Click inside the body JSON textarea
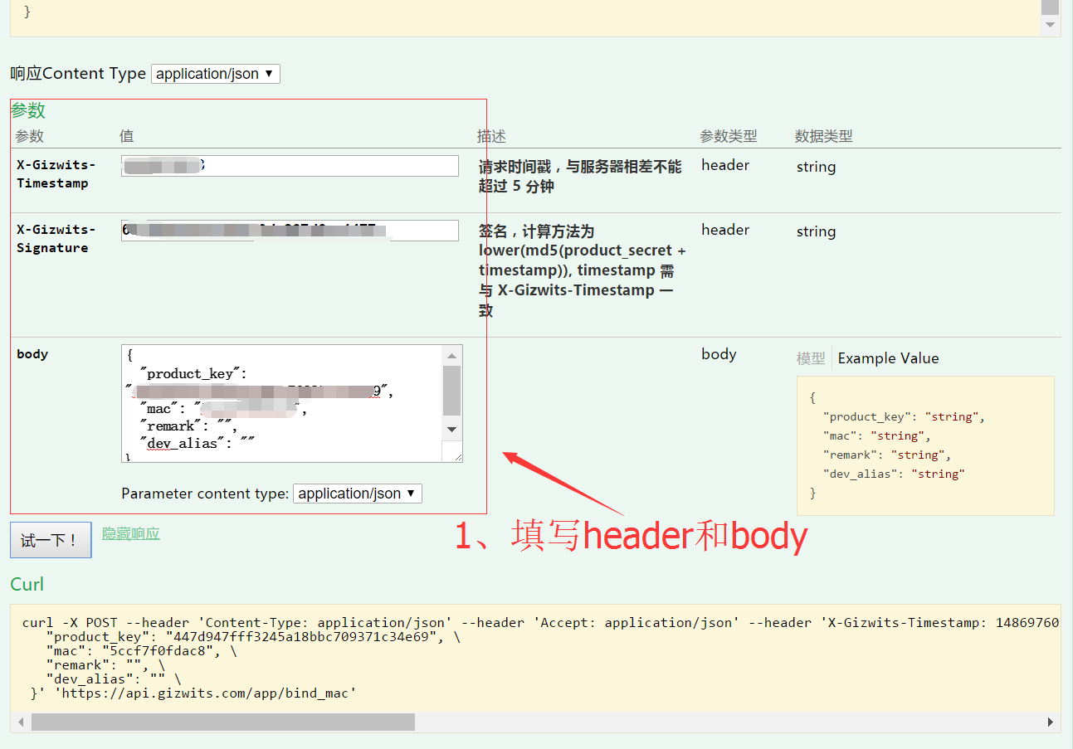The height and width of the screenshot is (749, 1073). coord(282,402)
